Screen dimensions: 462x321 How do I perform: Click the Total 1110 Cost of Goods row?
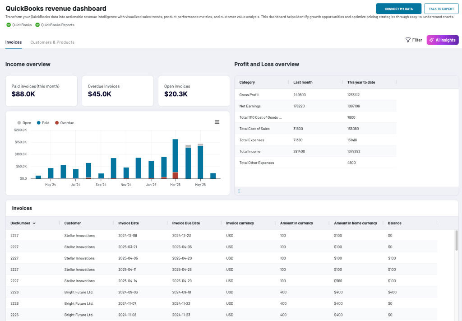[315, 117]
